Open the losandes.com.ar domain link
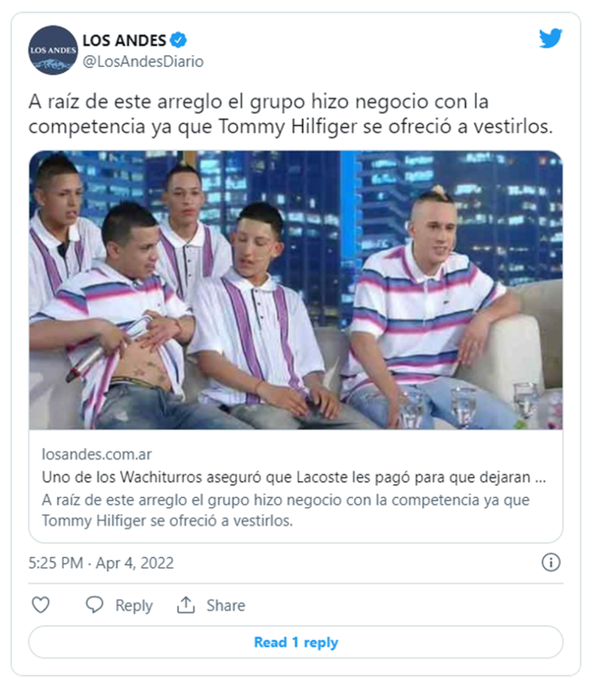598x686 pixels. pos(97,454)
